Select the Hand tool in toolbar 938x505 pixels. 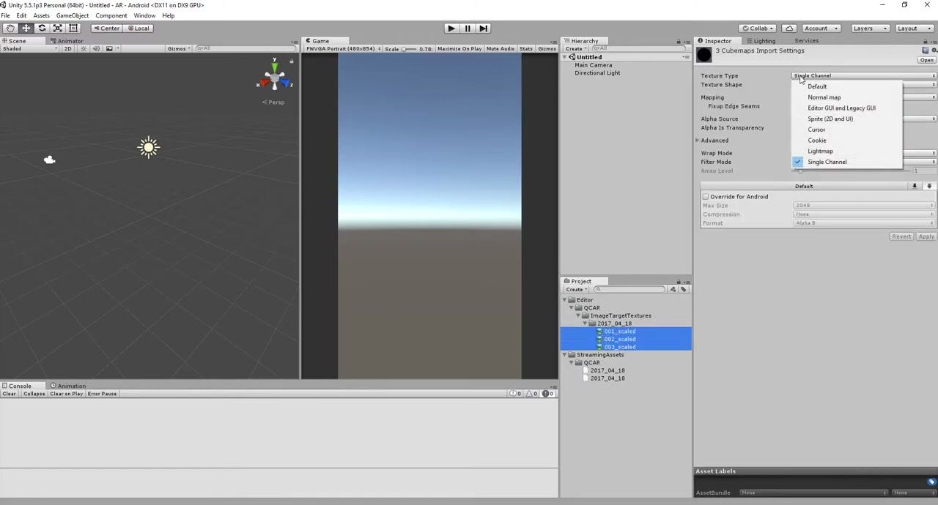10,28
